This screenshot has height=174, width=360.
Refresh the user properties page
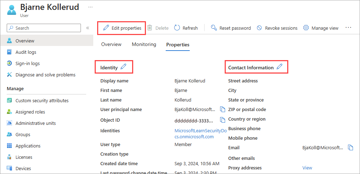tap(186, 28)
